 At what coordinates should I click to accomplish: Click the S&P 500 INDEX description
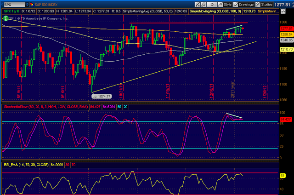click(46, 5)
